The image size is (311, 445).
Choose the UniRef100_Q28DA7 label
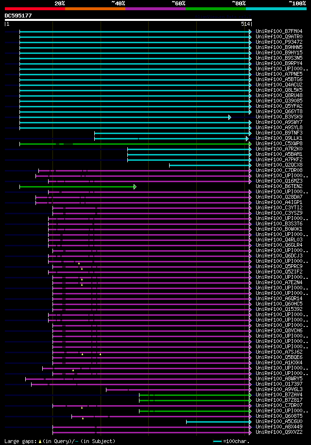279,197
